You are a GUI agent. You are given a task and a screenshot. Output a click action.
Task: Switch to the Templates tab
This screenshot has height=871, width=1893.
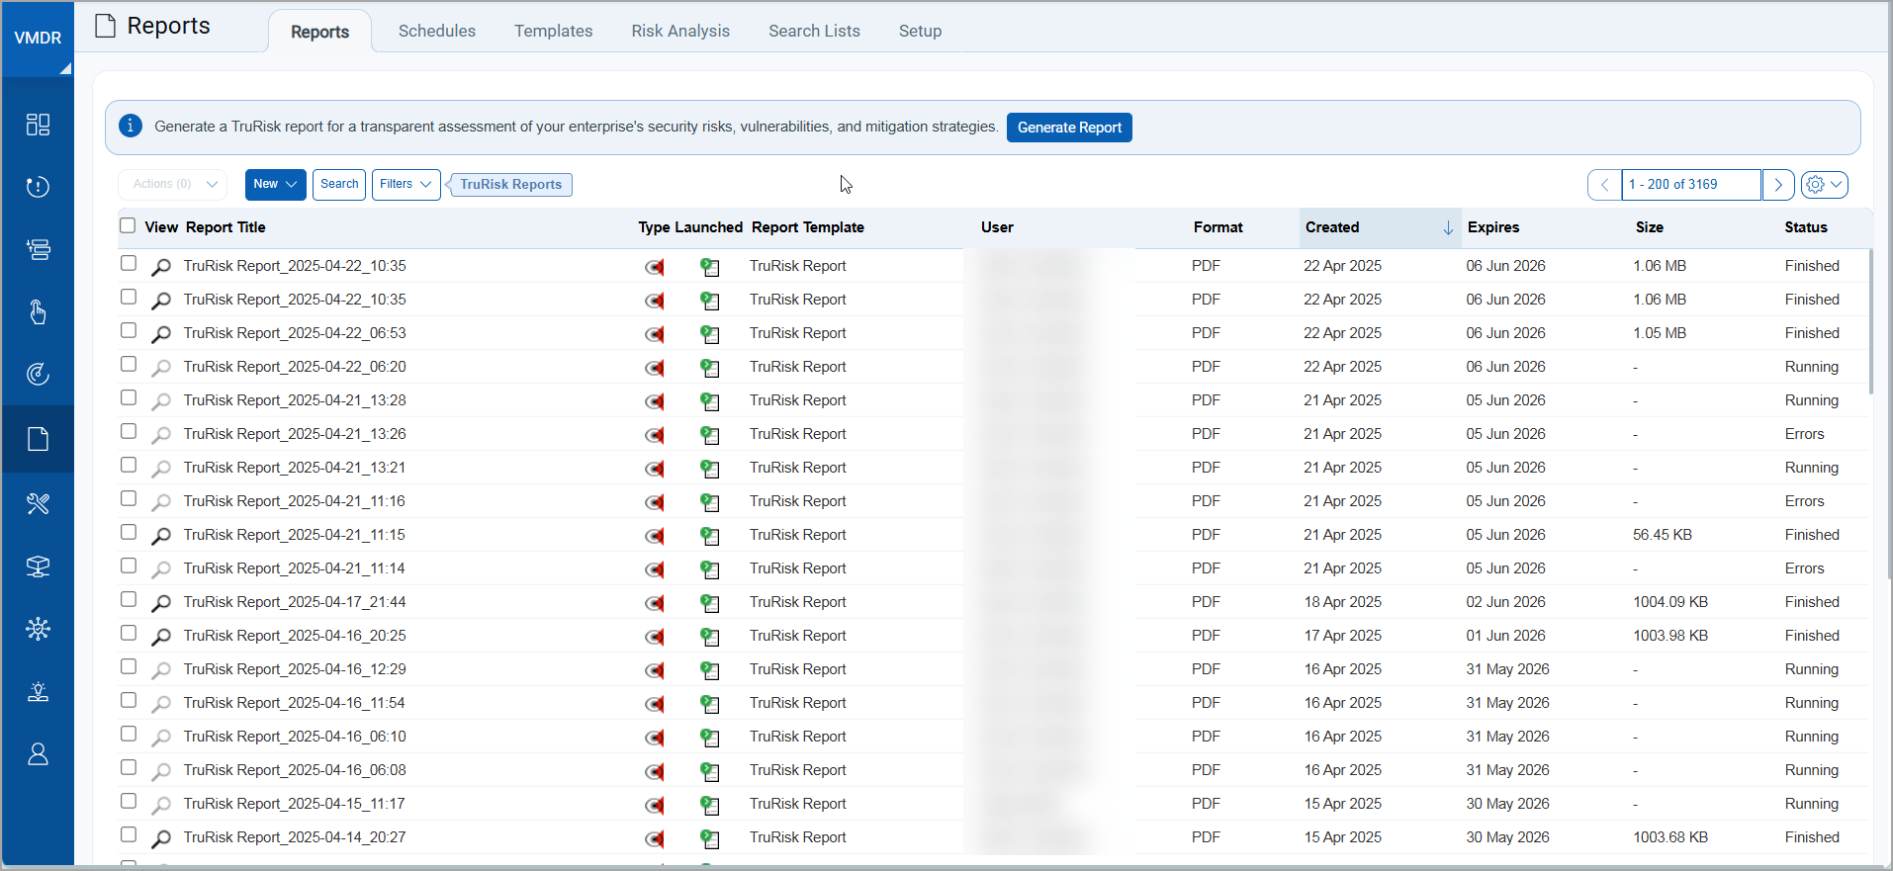[x=554, y=31]
